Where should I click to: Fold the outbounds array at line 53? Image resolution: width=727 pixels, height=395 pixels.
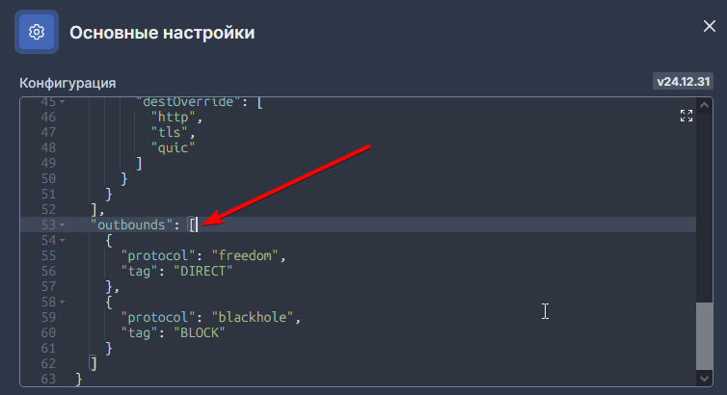[x=63, y=224]
